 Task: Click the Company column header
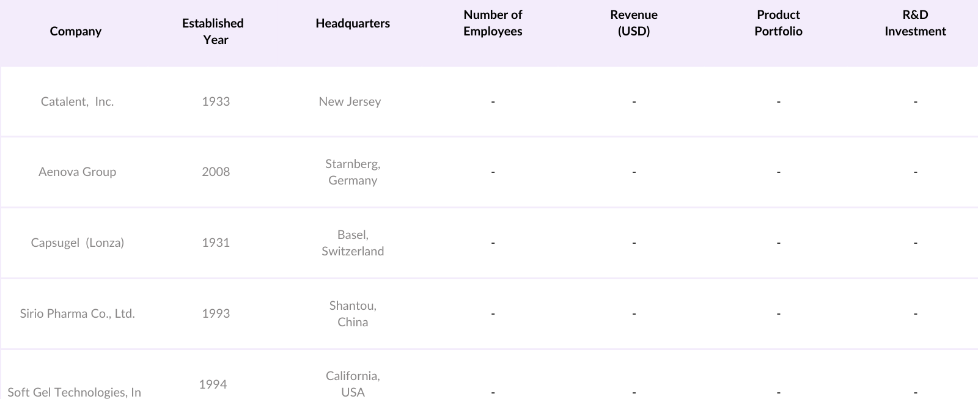pos(76,31)
